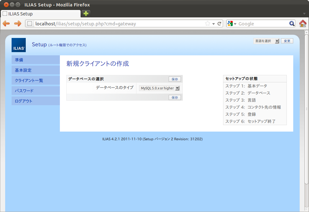The width and height of the screenshot is (309, 212).
Task: Click the browser forward arrow
Action: [17, 23]
